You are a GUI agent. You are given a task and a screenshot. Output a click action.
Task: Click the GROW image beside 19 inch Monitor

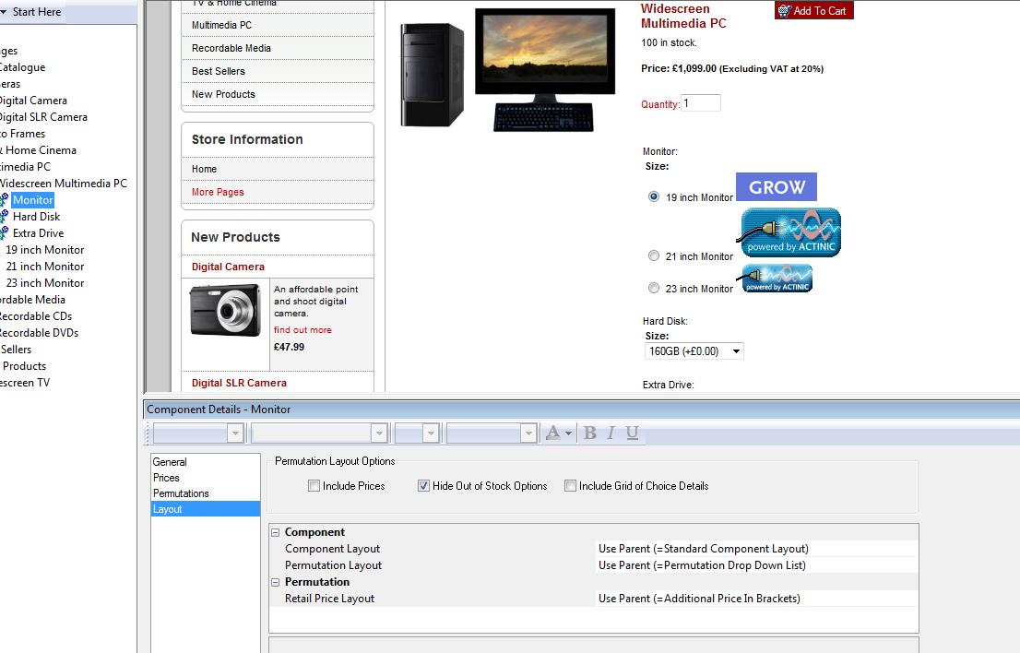[776, 187]
